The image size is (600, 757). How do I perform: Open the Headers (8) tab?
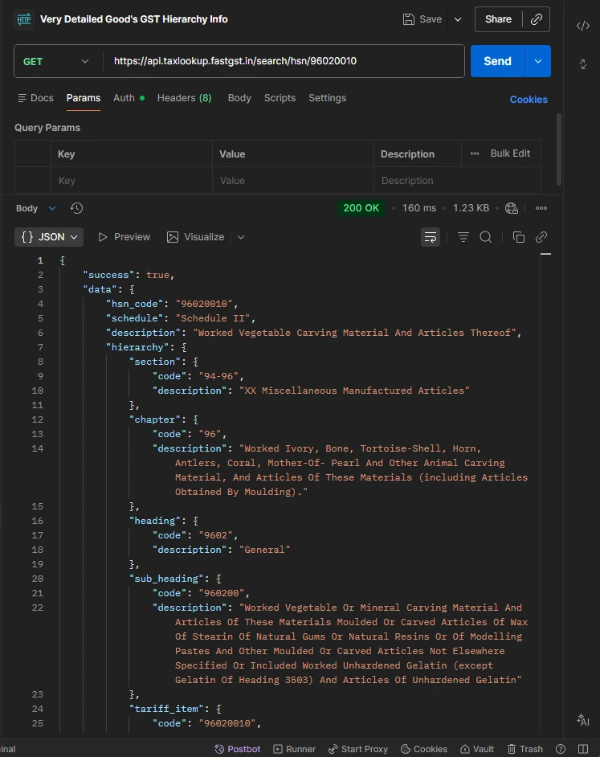[x=185, y=98]
